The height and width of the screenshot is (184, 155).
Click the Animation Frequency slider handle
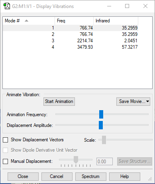click(x=101, y=114)
